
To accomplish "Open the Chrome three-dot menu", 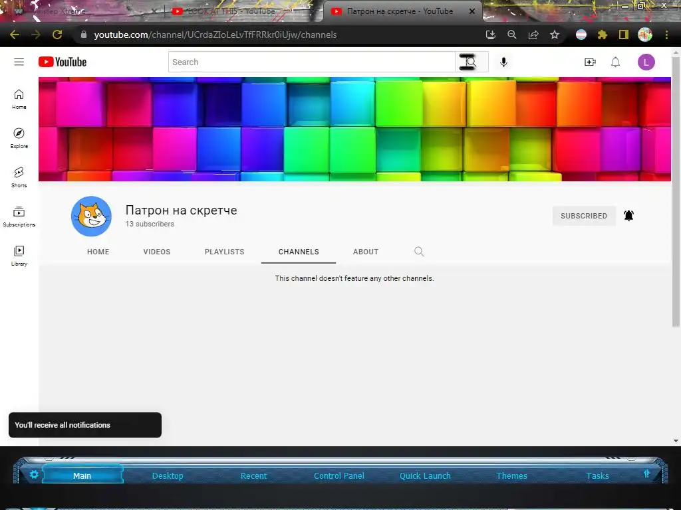I will coord(666,35).
